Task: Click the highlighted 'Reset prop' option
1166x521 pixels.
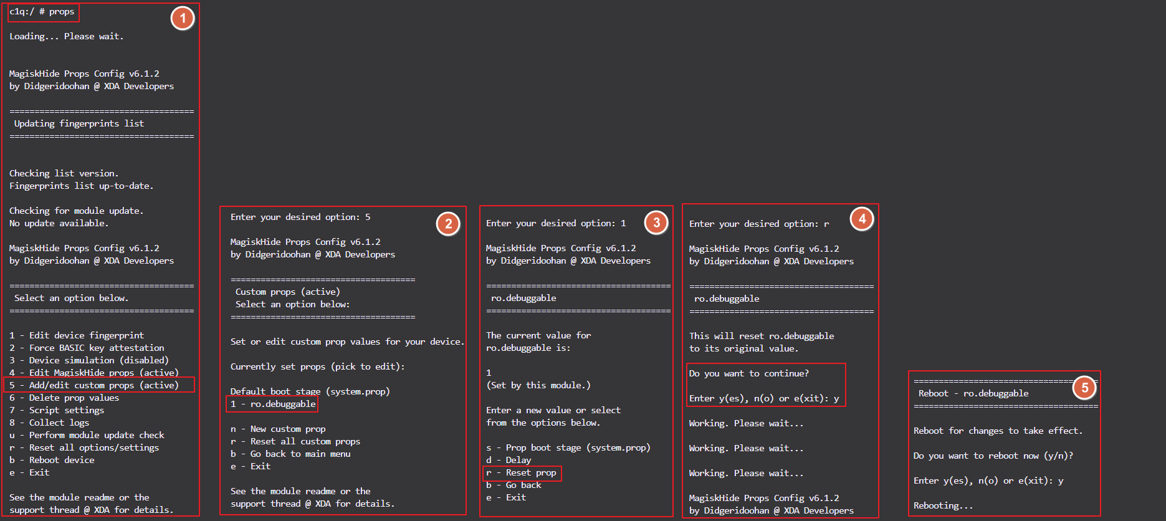Action: (523, 473)
